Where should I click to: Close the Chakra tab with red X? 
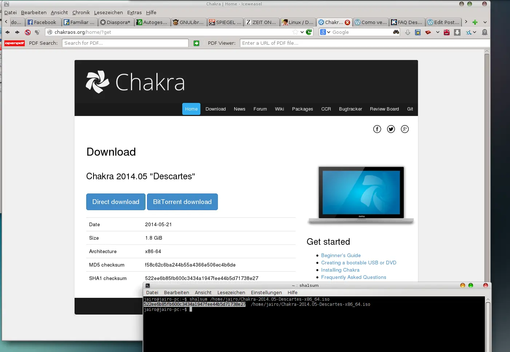347,22
